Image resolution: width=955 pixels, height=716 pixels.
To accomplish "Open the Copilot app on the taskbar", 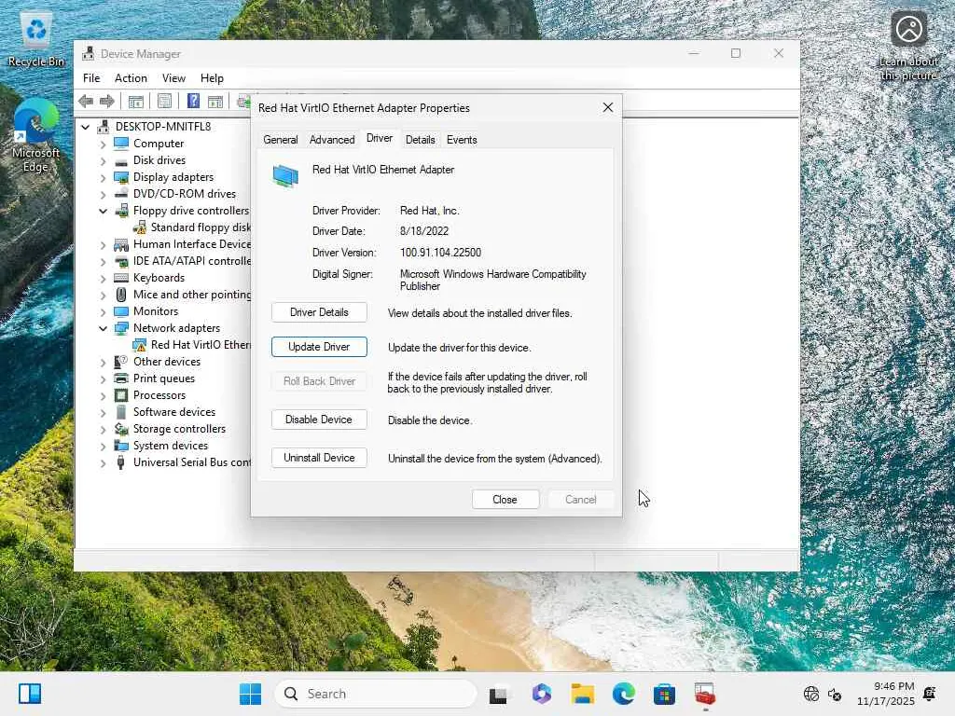I will tap(542, 694).
